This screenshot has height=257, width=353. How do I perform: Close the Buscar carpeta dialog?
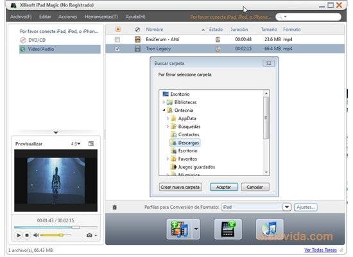pos(268,64)
